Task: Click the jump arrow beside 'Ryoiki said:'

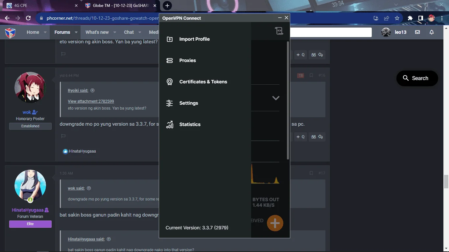Action: (x=92, y=91)
